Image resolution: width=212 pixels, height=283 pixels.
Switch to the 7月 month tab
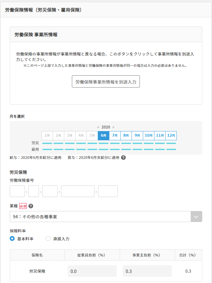[115, 135]
